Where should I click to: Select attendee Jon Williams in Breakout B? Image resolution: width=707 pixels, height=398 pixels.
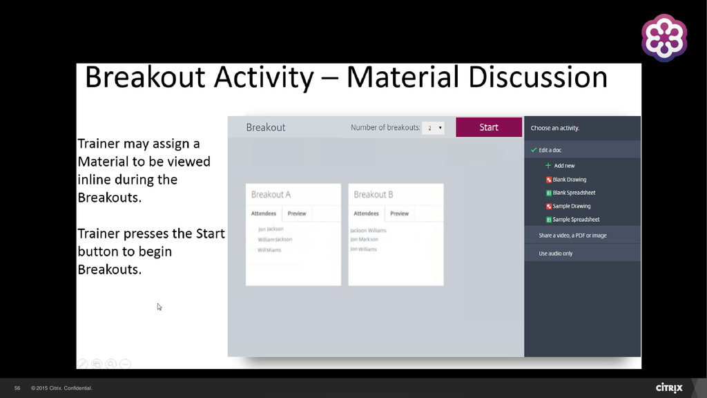pos(363,249)
